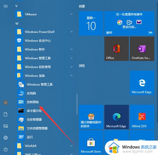Open Windows 管理工具 gear icon under Windows 系统
Viewport: 158px width, 155px height.
pos(21,84)
